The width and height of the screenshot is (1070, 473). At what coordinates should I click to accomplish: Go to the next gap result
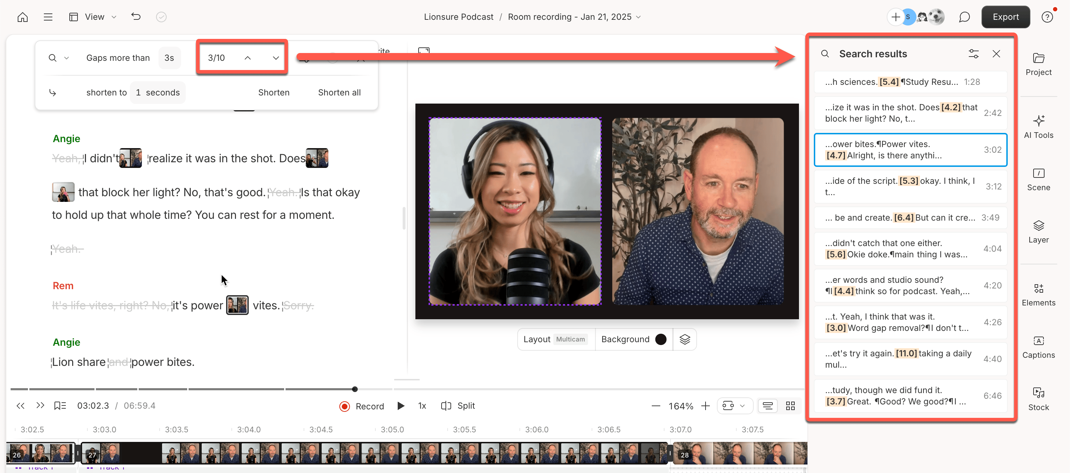275,58
